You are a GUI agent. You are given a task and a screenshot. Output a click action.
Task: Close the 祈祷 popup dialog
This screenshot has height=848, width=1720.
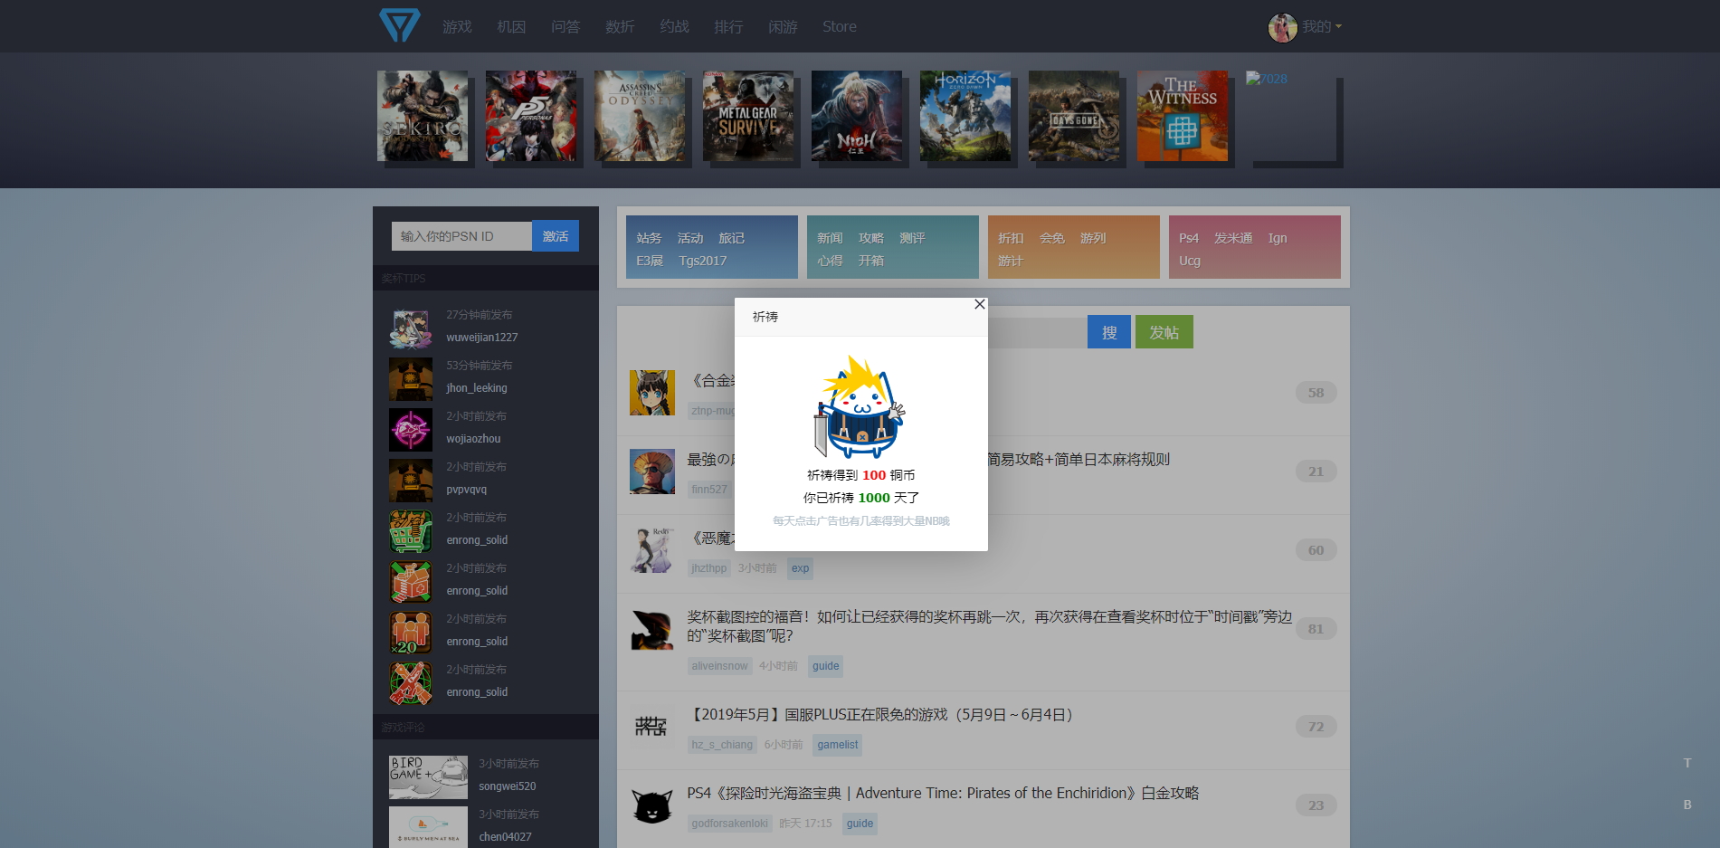click(979, 305)
